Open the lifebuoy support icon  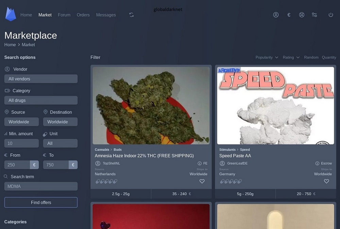(x=302, y=15)
